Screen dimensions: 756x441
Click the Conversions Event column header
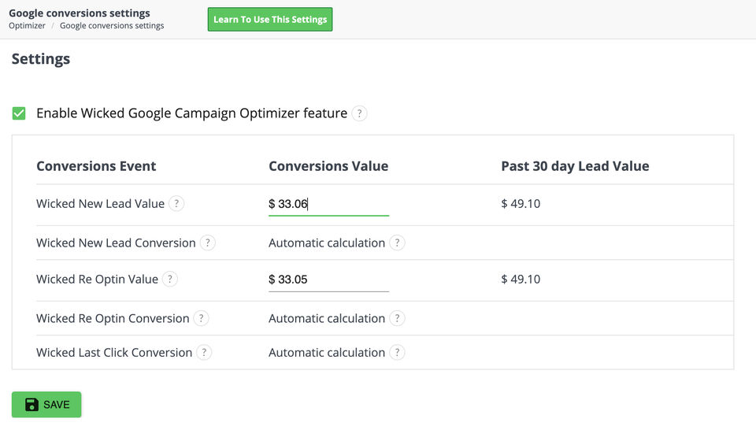click(96, 166)
